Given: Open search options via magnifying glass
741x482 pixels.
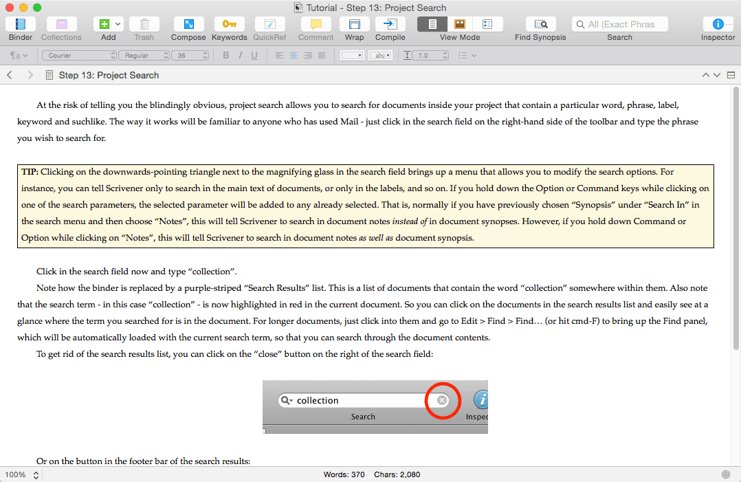Looking at the screenshot, I should coord(580,25).
